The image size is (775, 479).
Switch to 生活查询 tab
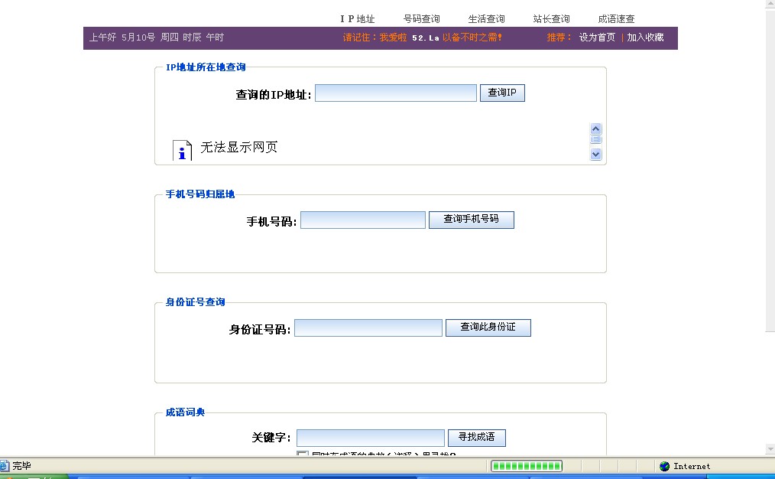pyautogui.click(x=486, y=19)
